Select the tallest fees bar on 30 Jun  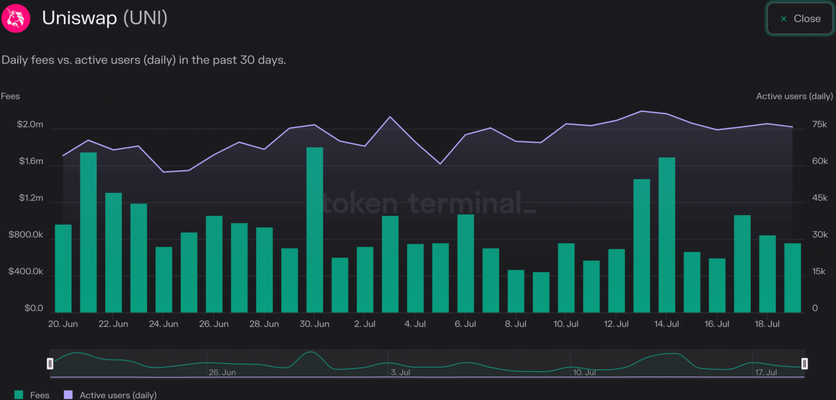pyautogui.click(x=315, y=230)
